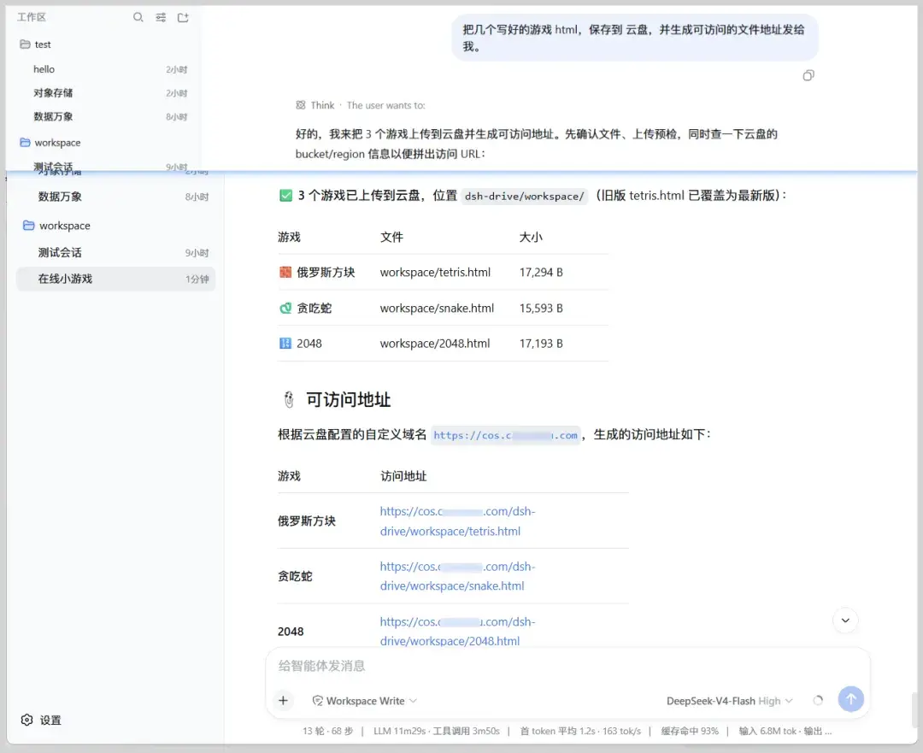Click the 贪吃蛇 row in file table
Image resolution: width=923 pixels, height=753 pixels.
click(443, 308)
